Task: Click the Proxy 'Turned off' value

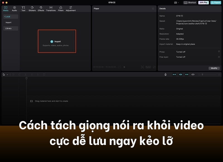Action: [181, 52]
